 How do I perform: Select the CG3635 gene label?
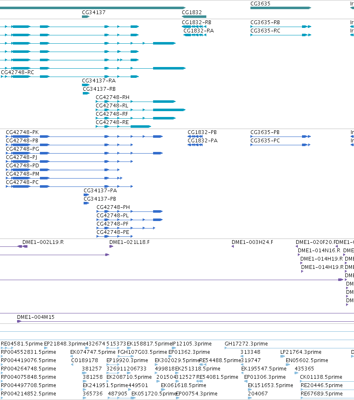[x=260, y=4]
